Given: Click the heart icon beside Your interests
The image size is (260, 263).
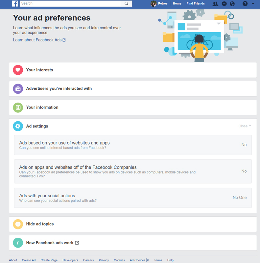Looking at the screenshot, I should point(18,70).
